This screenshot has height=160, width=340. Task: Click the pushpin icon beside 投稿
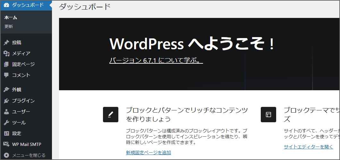tap(6, 43)
